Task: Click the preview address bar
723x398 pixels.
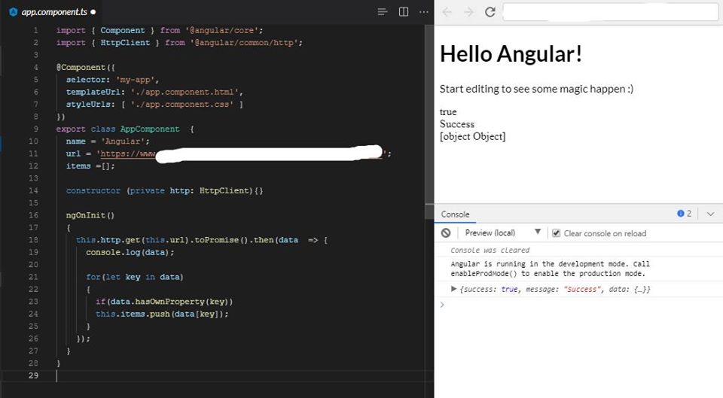Action: click(x=611, y=12)
